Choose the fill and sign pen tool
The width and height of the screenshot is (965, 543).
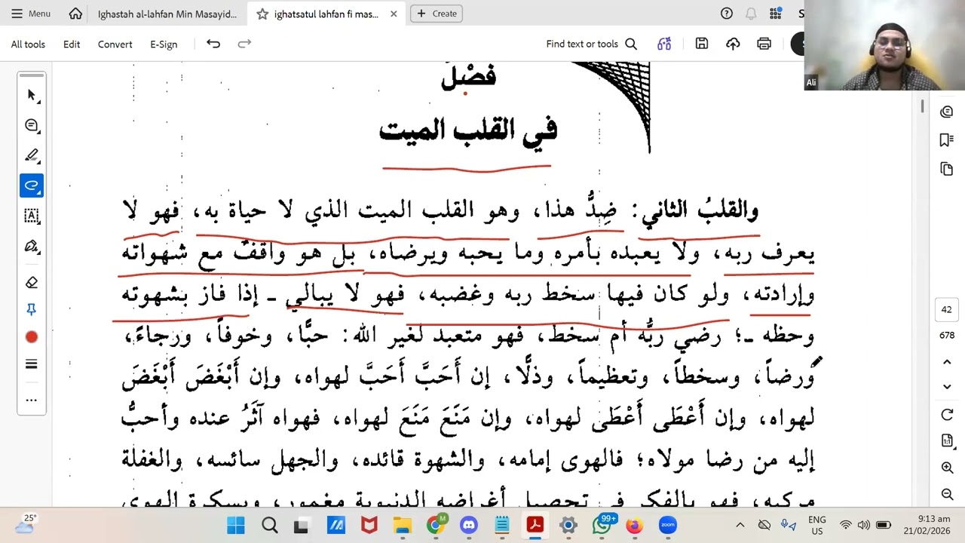point(32,246)
